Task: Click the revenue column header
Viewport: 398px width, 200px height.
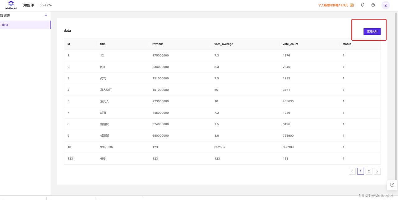Action: click(x=158, y=44)
